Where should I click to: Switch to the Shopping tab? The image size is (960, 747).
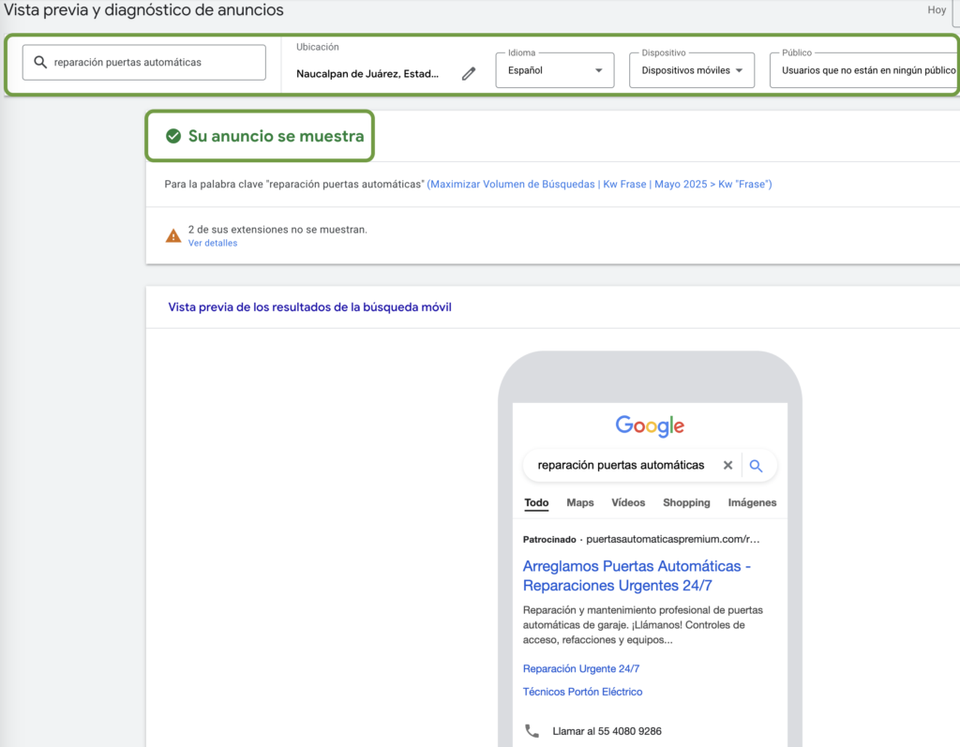(x=686, y=502)
